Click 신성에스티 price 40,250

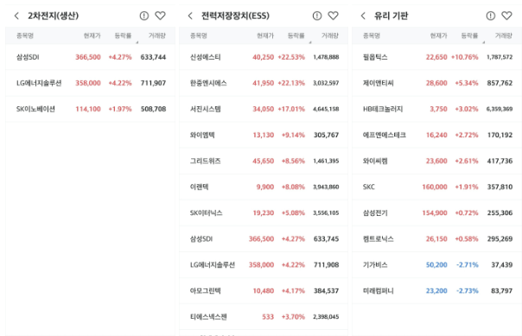coord(264,57)
